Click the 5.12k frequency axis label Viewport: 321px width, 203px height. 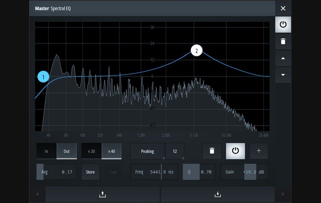194,135
